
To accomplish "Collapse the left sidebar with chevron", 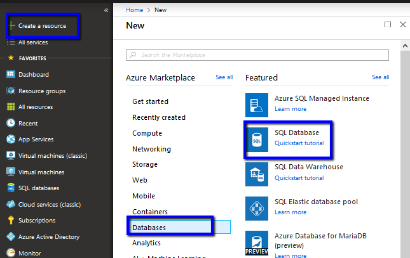I will (106, 10).
